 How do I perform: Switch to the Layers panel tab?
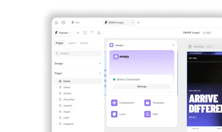[72, 43]
